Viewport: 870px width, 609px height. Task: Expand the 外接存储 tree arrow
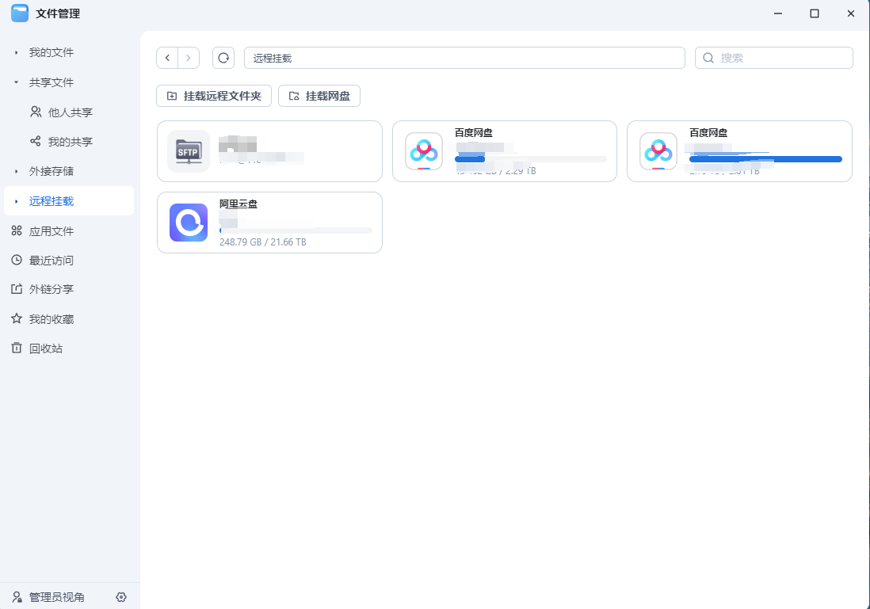coord(16,171)
